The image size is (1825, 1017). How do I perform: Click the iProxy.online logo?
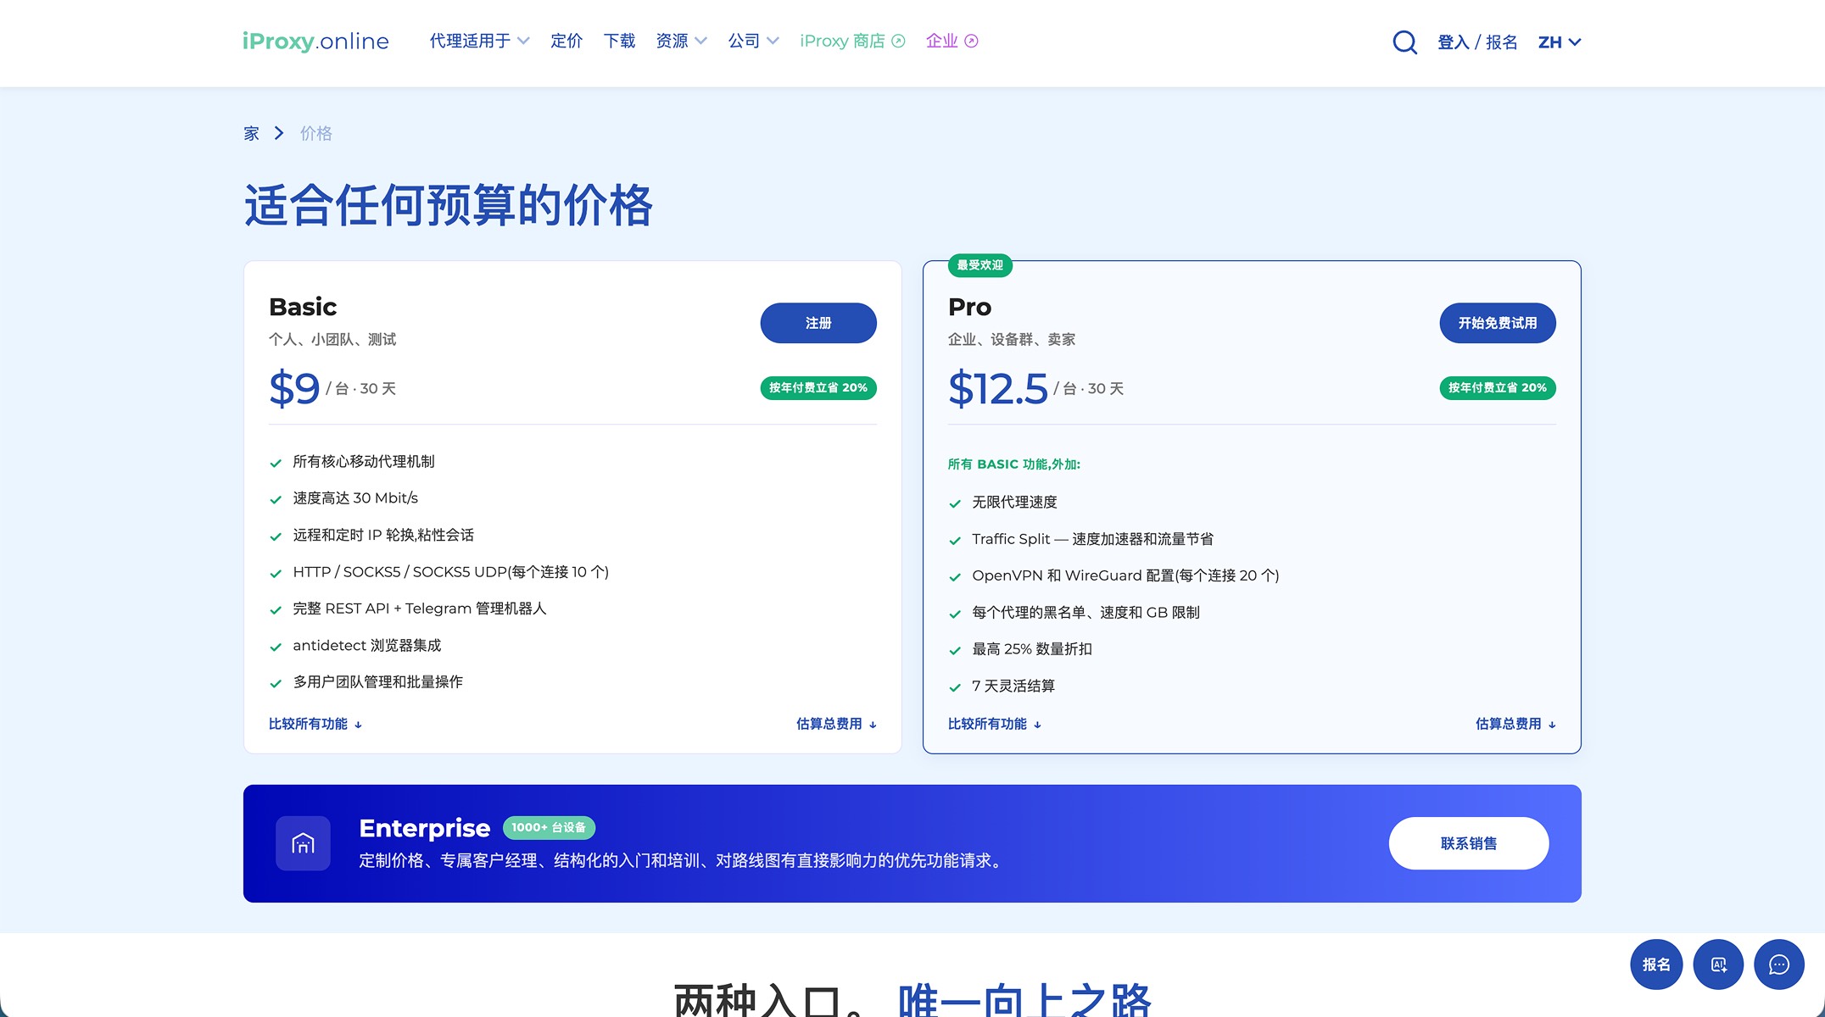pyautogui.click(x=315, y=41)
